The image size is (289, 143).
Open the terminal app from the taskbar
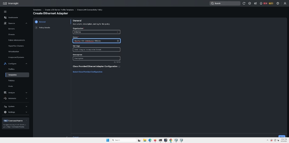160,140
